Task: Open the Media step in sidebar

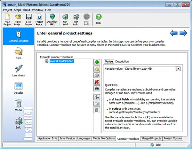Action: click(19, 106)
